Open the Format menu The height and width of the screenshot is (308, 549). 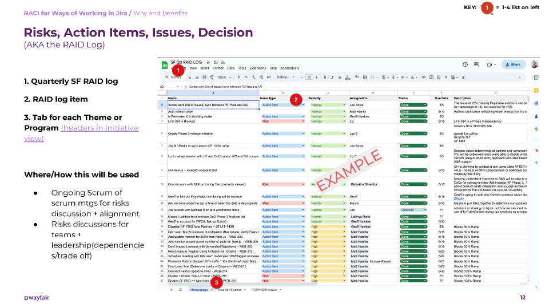[218, 68]
